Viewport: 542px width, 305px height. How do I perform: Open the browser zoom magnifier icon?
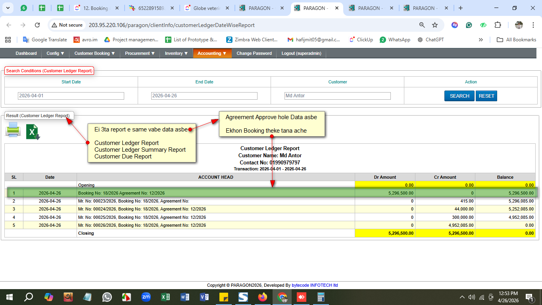422,25
